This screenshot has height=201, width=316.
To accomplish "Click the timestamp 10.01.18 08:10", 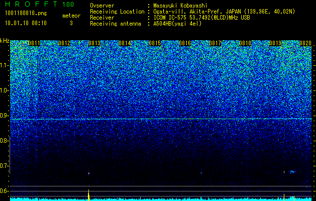I will [26, 23].
